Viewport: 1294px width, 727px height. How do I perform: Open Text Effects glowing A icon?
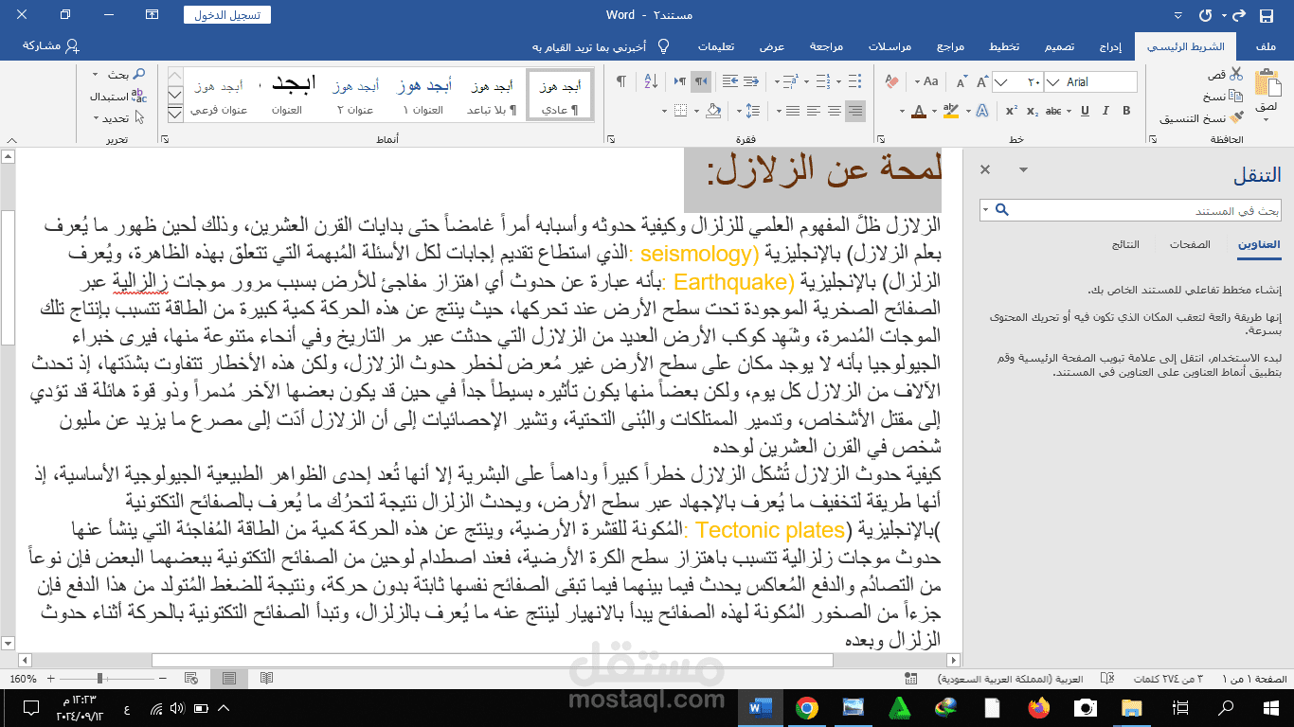981,111
